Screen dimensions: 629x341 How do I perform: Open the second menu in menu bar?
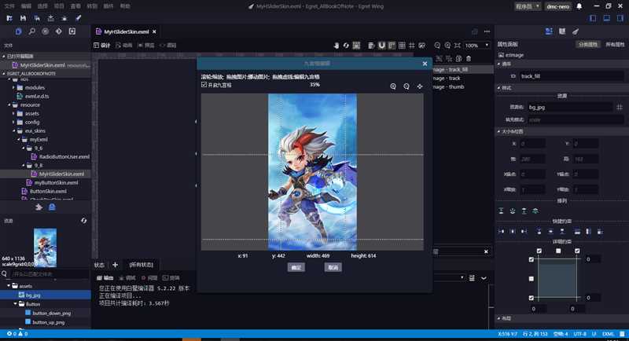coord(26,6)
